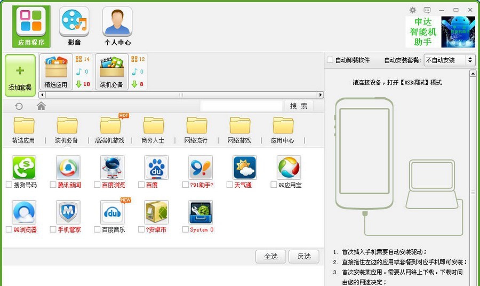480x286 pixels.
Task: Select the 安卓市 package app icon
Action: coord(156,212)
